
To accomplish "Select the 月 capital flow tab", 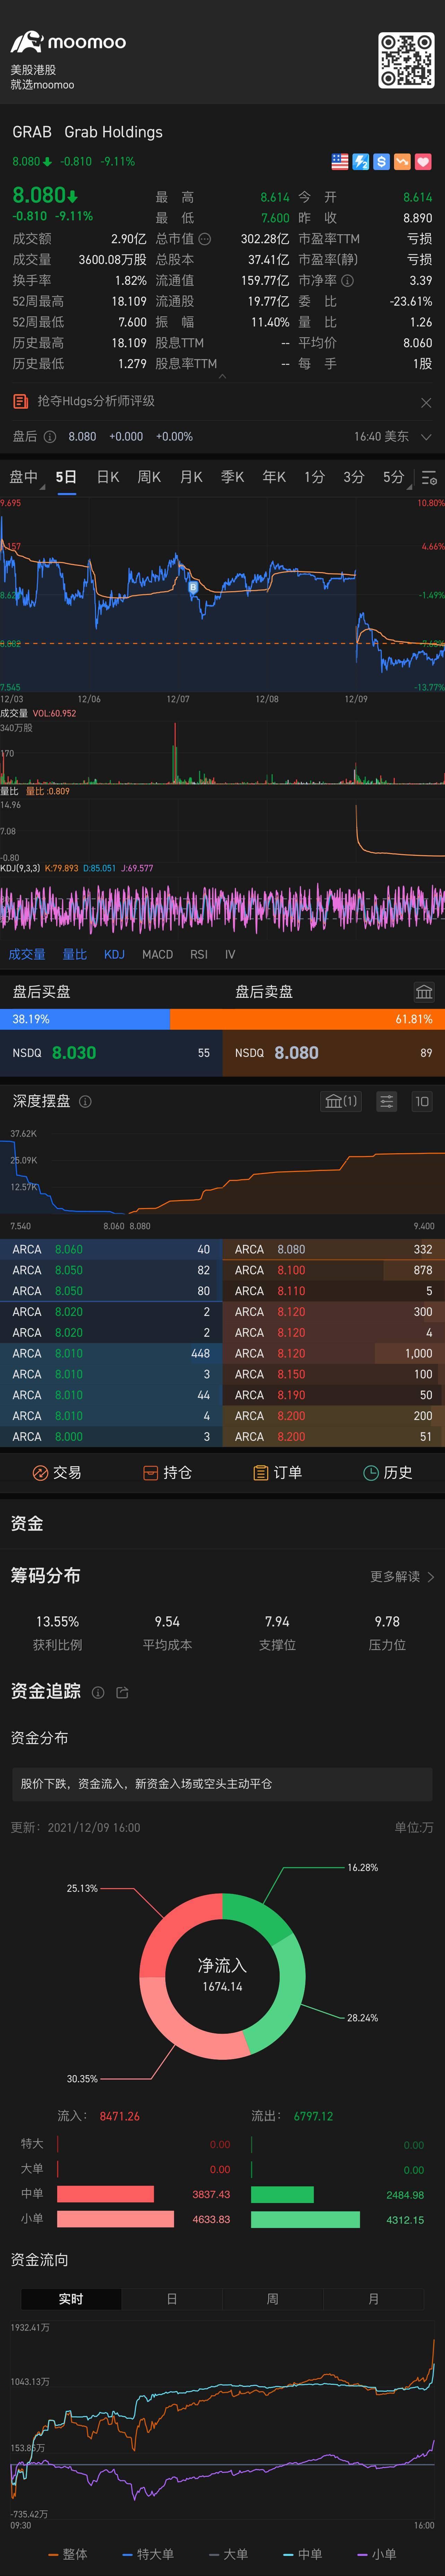I will pos(374,2299).
